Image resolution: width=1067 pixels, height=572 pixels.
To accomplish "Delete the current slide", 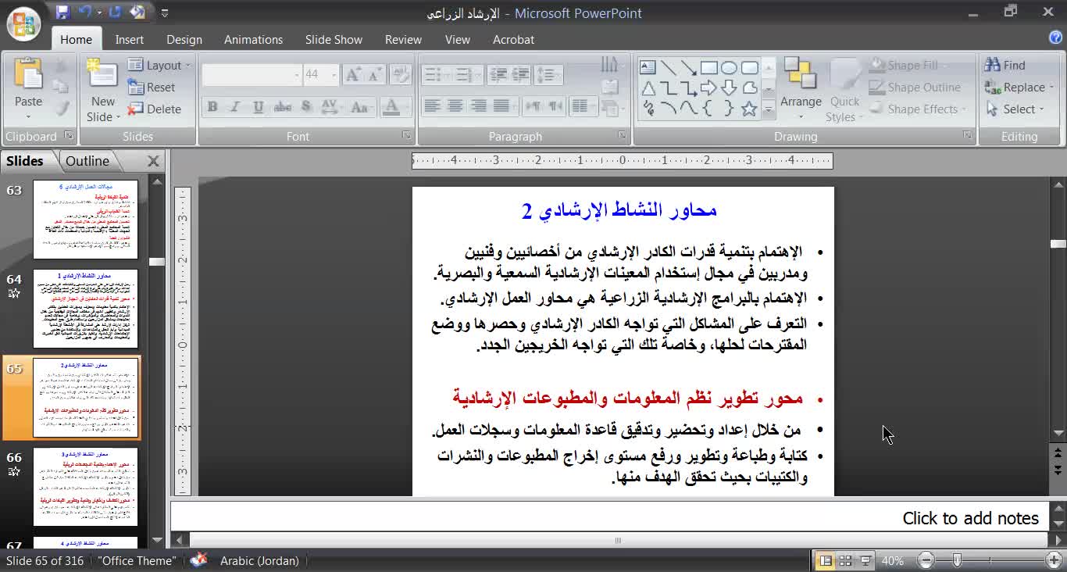I will [155, 109].
